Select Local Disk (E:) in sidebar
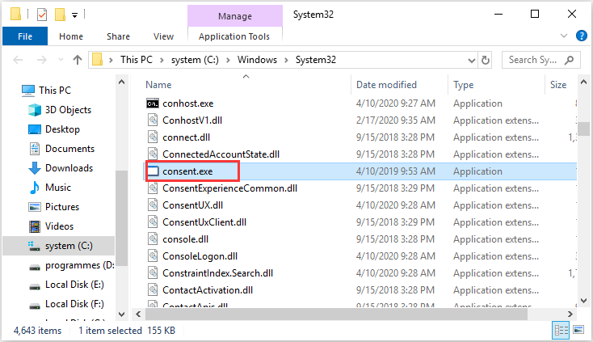 74,285
